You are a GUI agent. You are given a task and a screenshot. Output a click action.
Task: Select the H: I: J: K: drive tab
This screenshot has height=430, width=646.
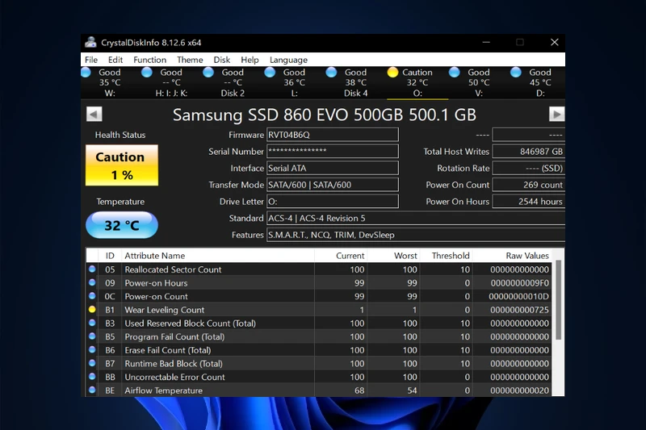pos(171,83)
